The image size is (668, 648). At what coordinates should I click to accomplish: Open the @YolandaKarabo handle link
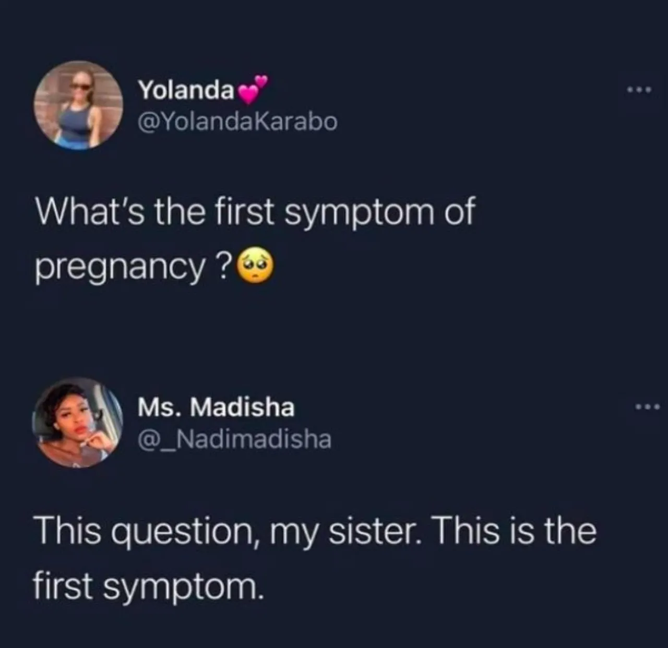[x=237, y=122]
